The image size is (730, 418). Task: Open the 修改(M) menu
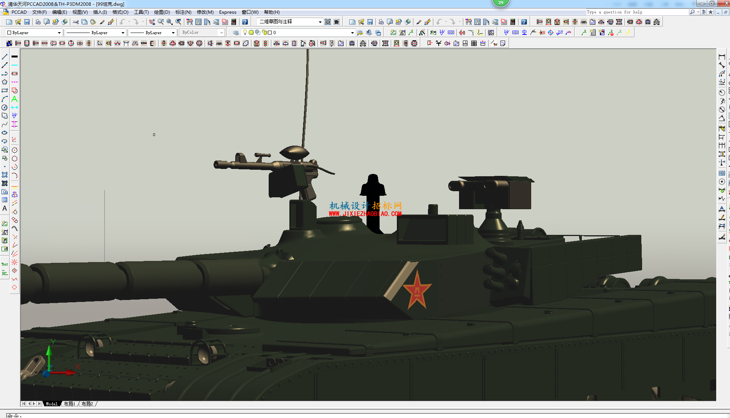(x=205, y=12)
